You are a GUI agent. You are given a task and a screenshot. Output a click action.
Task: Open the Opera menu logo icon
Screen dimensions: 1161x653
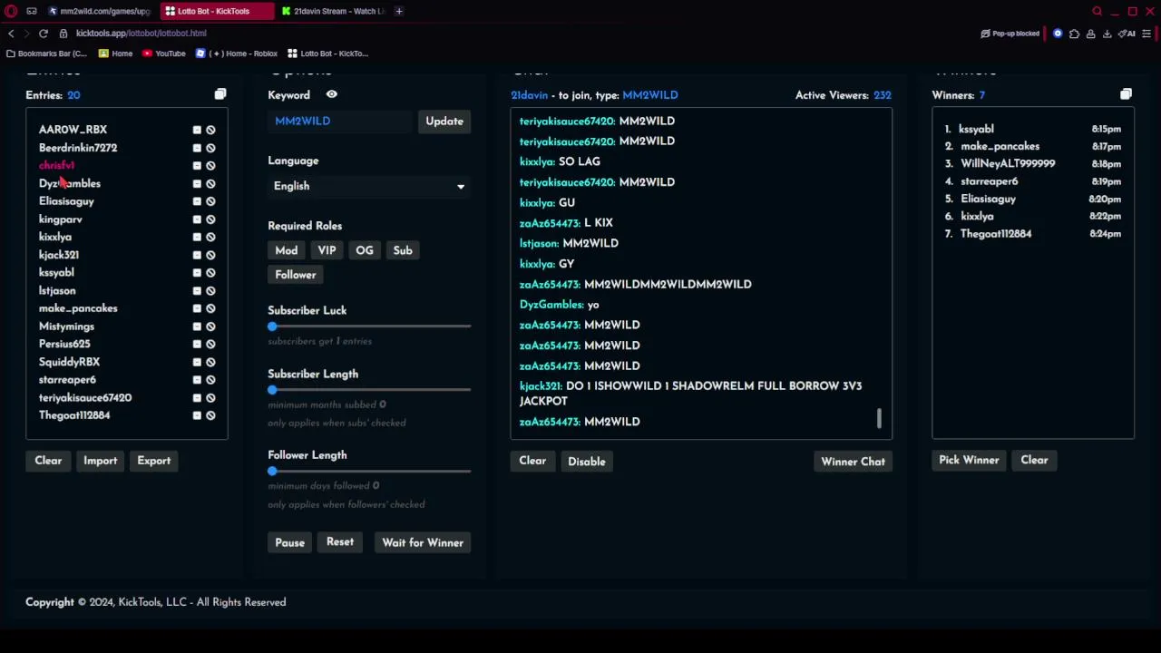11,11
